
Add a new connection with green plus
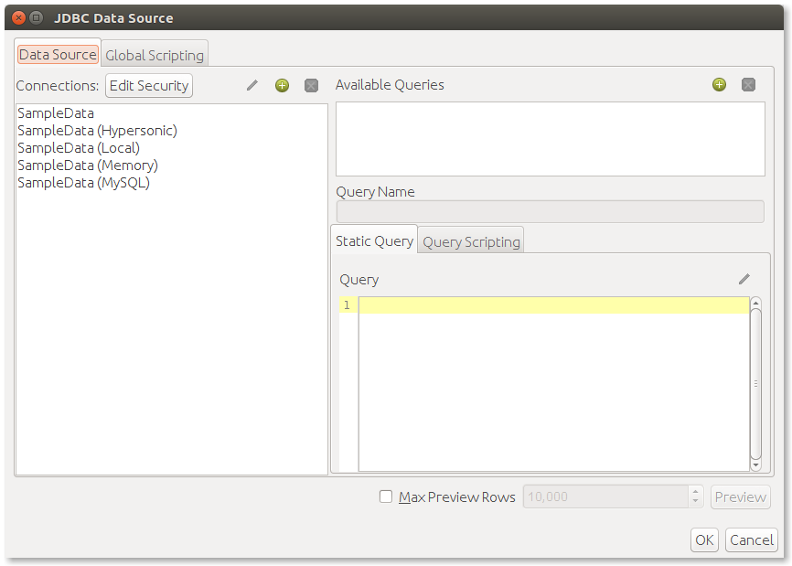point(282,85)
